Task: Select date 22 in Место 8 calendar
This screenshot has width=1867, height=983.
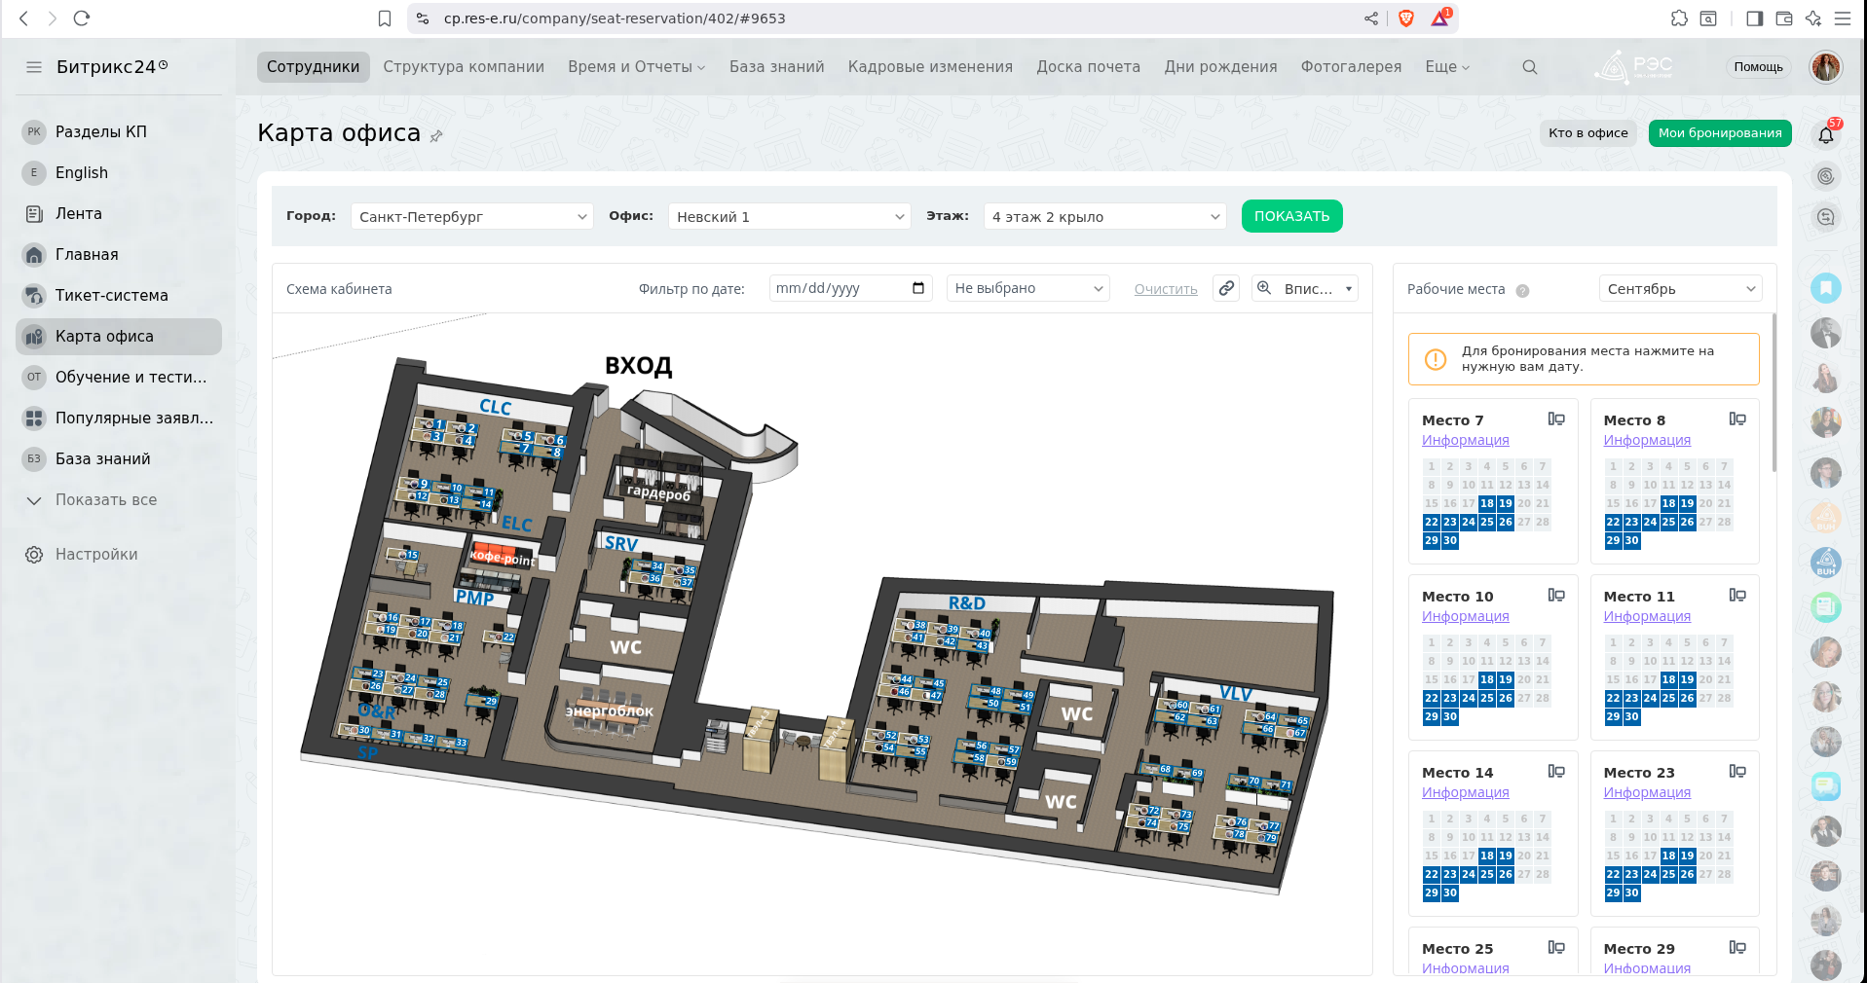Action: coord(1613,523)
